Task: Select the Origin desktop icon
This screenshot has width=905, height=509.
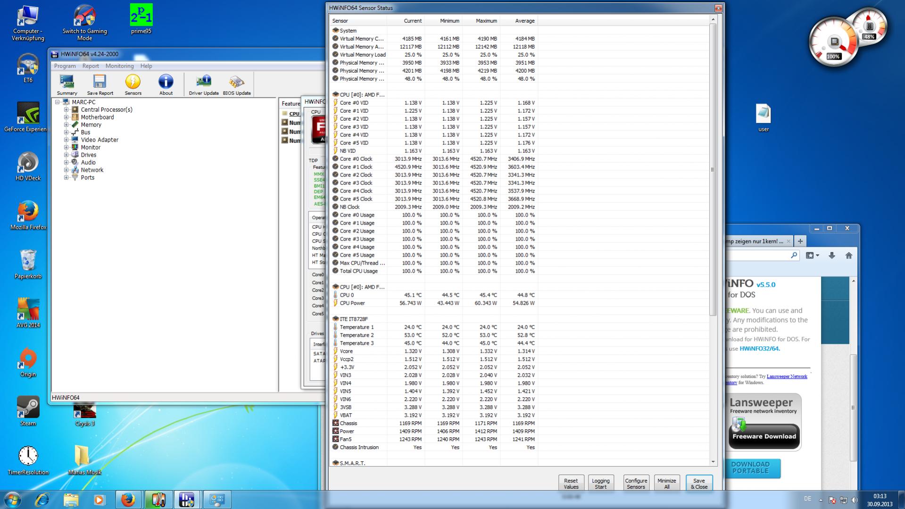Action: point(28,362)
